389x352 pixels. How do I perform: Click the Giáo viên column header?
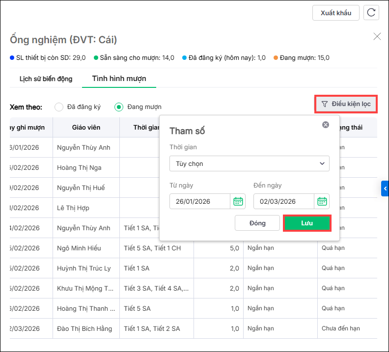pyautogui.click(x=86, y=128)
